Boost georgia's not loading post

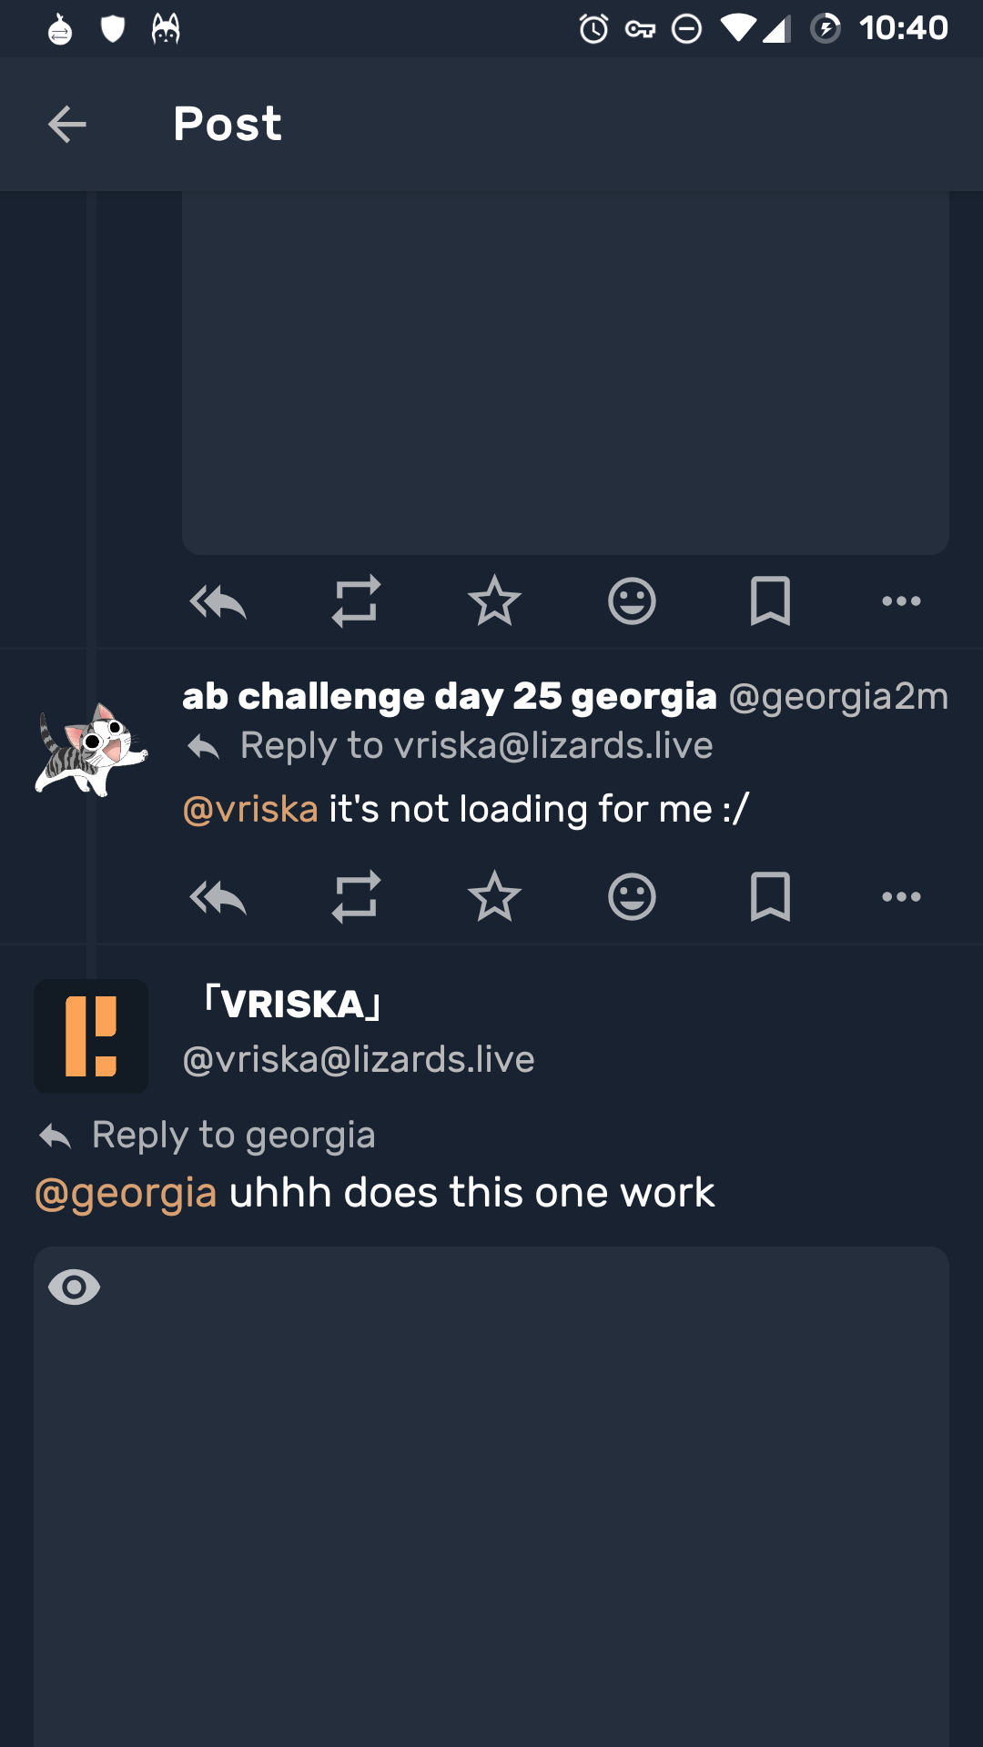(356, 897)
